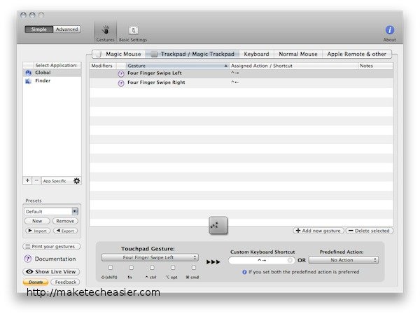Switch to the Magic Mouse tab
Image resolution: width=420 pixels, height=316 pixels.
119,54
